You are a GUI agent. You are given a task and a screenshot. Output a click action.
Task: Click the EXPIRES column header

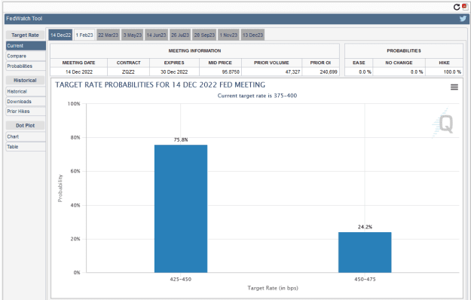coord(174,63)
